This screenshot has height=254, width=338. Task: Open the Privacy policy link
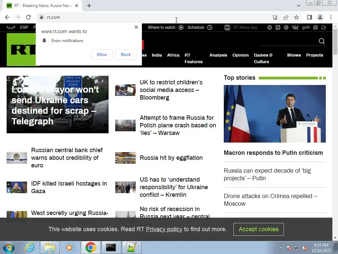coord(164,229)
